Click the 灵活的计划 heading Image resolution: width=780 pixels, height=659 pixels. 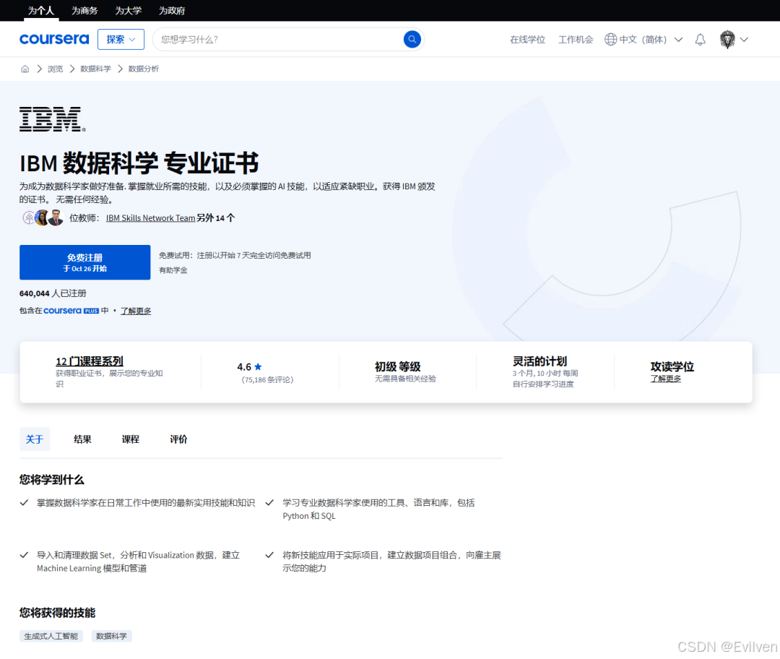point(539,361)
